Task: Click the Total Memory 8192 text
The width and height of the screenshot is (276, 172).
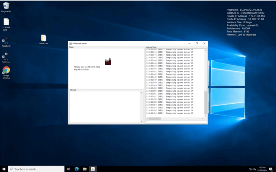Action: (238, 31)
